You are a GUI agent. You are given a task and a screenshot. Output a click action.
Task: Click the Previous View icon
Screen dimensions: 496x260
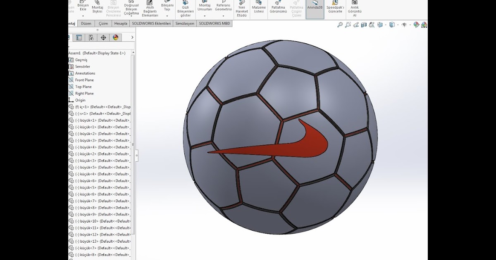tap(356, 25)
